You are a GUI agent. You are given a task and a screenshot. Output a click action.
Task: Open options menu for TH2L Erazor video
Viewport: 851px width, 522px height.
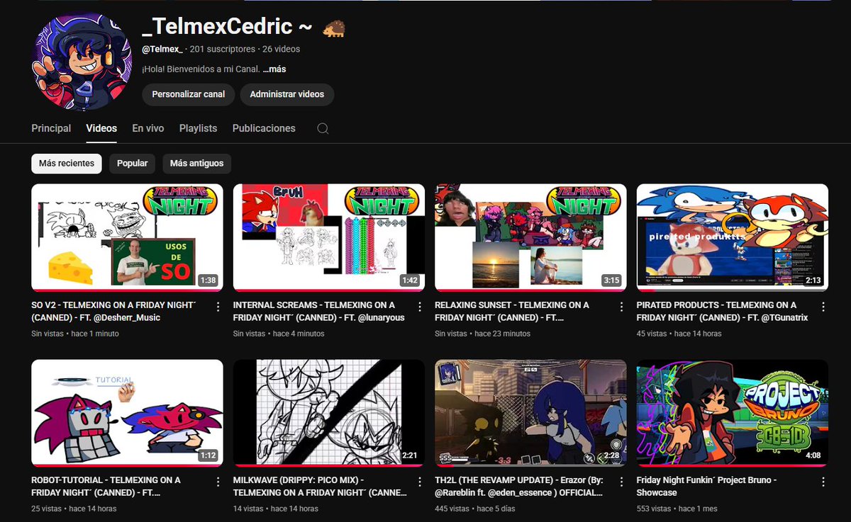point(622,482)
